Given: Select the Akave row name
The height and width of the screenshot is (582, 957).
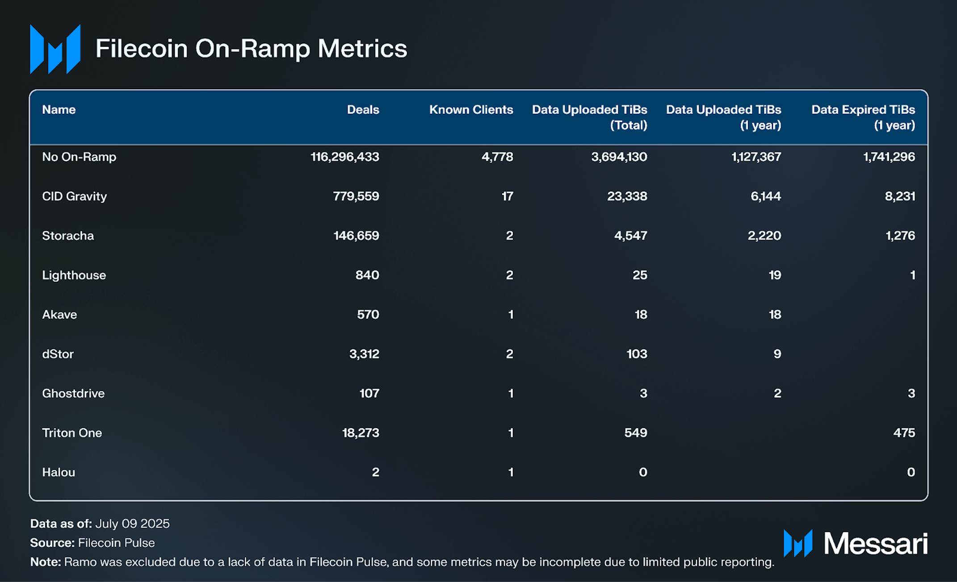Looking at the screenshot, I should point(59,315).
